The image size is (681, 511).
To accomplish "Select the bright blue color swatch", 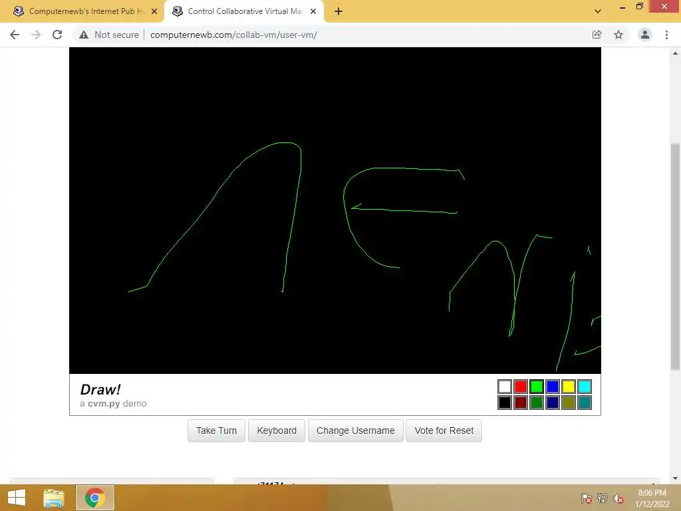I will click(553, 387).
